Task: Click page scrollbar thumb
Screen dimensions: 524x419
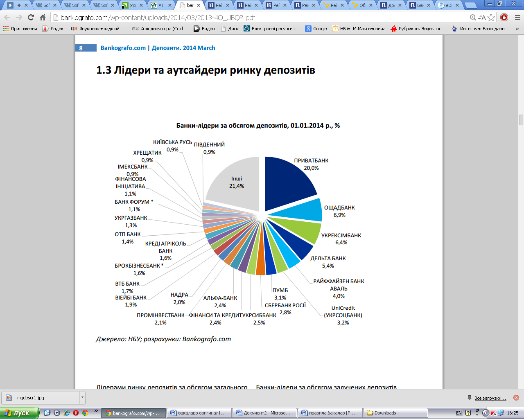Action: (521, 120)
